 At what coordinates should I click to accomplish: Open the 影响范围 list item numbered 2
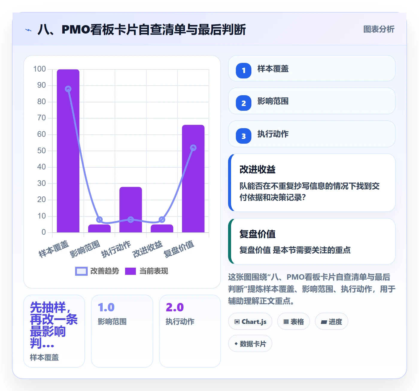point(312,101)
